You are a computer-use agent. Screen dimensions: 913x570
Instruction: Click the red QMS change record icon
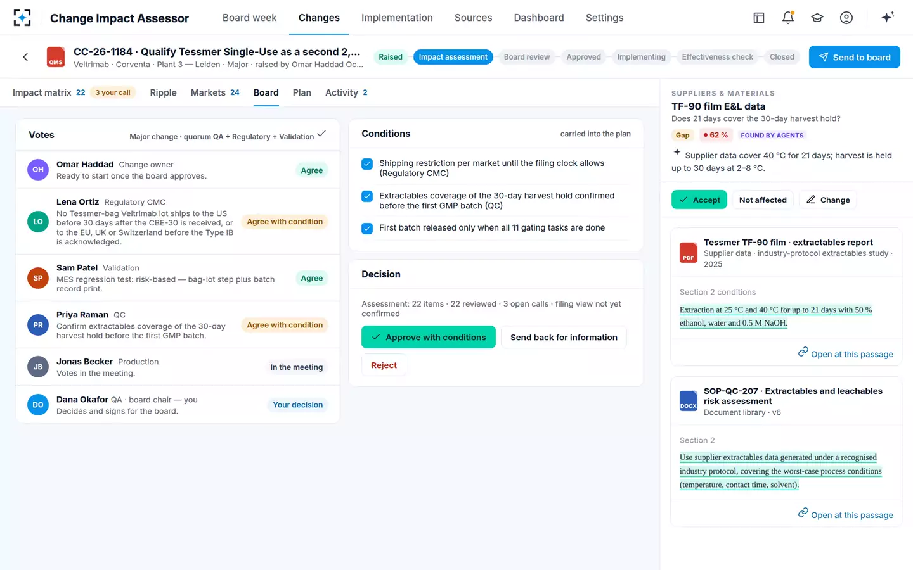click(56, 57)
